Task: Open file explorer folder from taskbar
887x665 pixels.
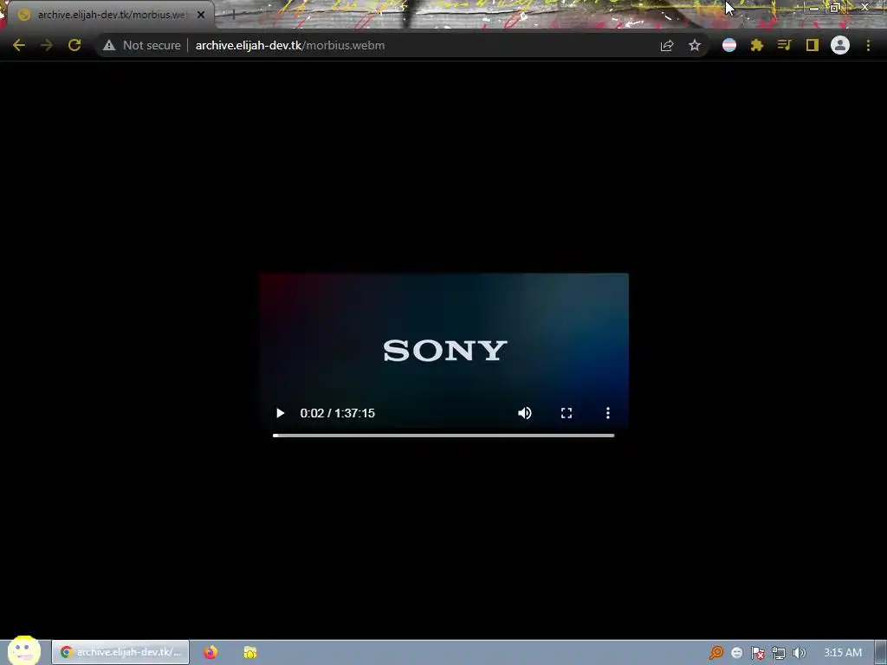Action: tap(250, 652)
